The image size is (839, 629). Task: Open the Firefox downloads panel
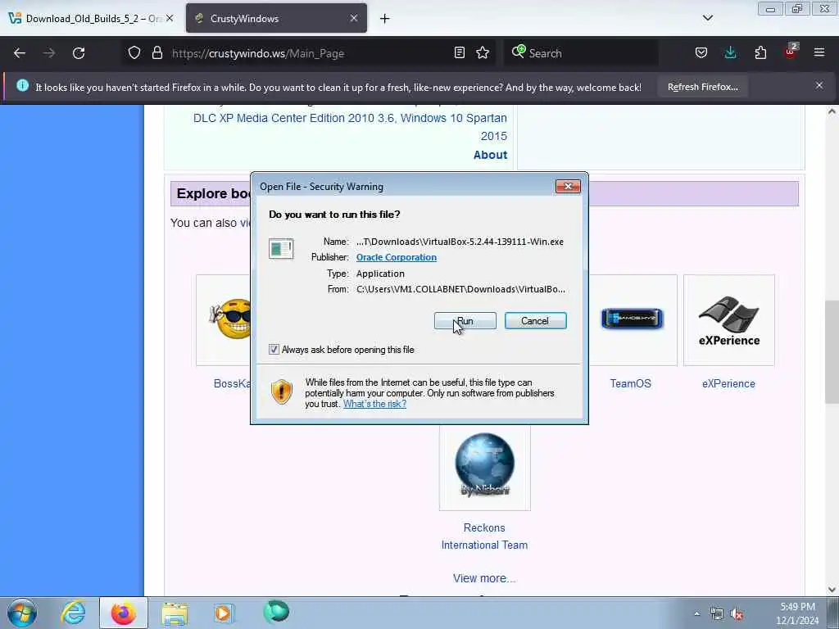click(x=730, y=53)
